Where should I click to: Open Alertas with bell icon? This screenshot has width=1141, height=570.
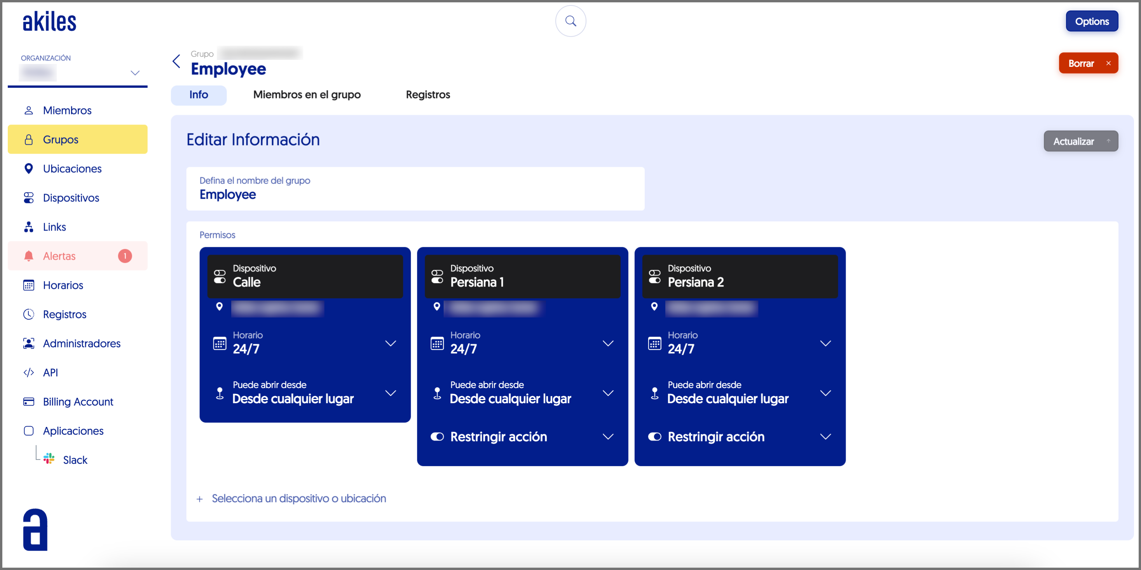[x=59, y=256]
